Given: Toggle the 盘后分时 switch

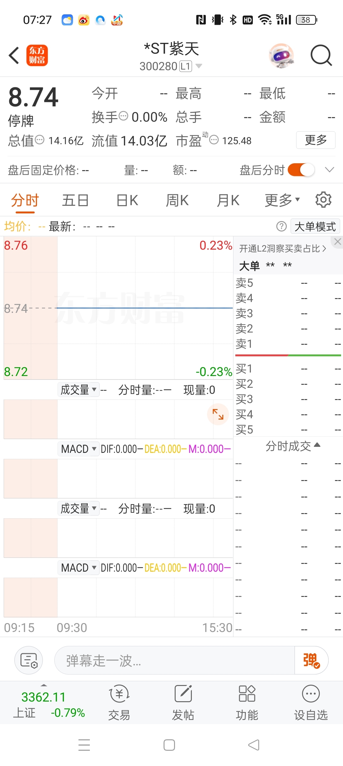Looking at the screenshot, I should tap(301, 170).
